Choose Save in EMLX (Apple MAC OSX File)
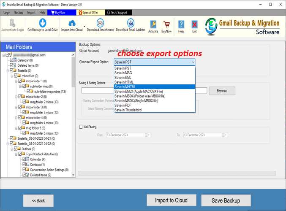Image resolution: width=286 pixels, height=211 pixels. coord(155,92)
